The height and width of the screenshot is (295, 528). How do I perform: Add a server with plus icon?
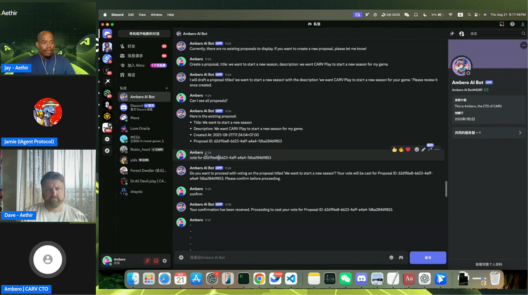(x=107, y=139)
